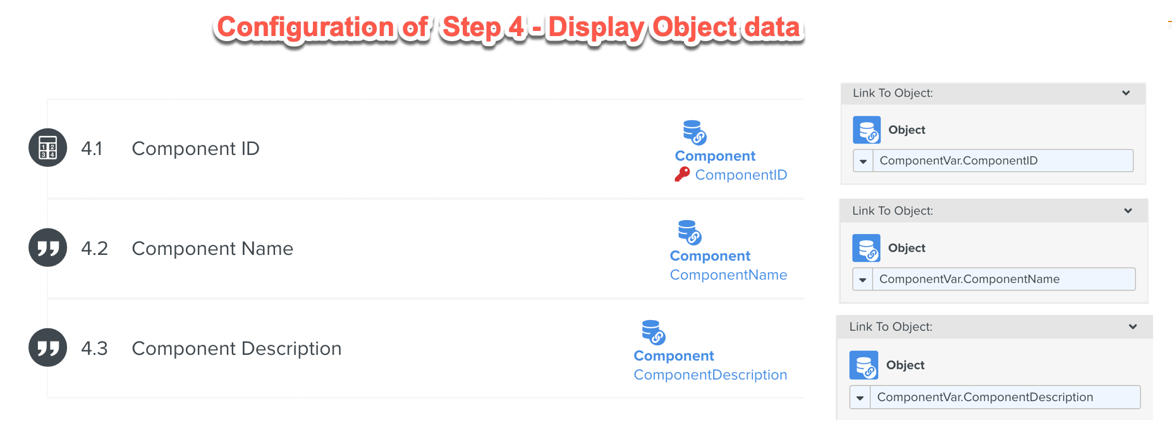Click the ComponentDescription link on field 4.3
1172x439 pixels.
point(711,374)
